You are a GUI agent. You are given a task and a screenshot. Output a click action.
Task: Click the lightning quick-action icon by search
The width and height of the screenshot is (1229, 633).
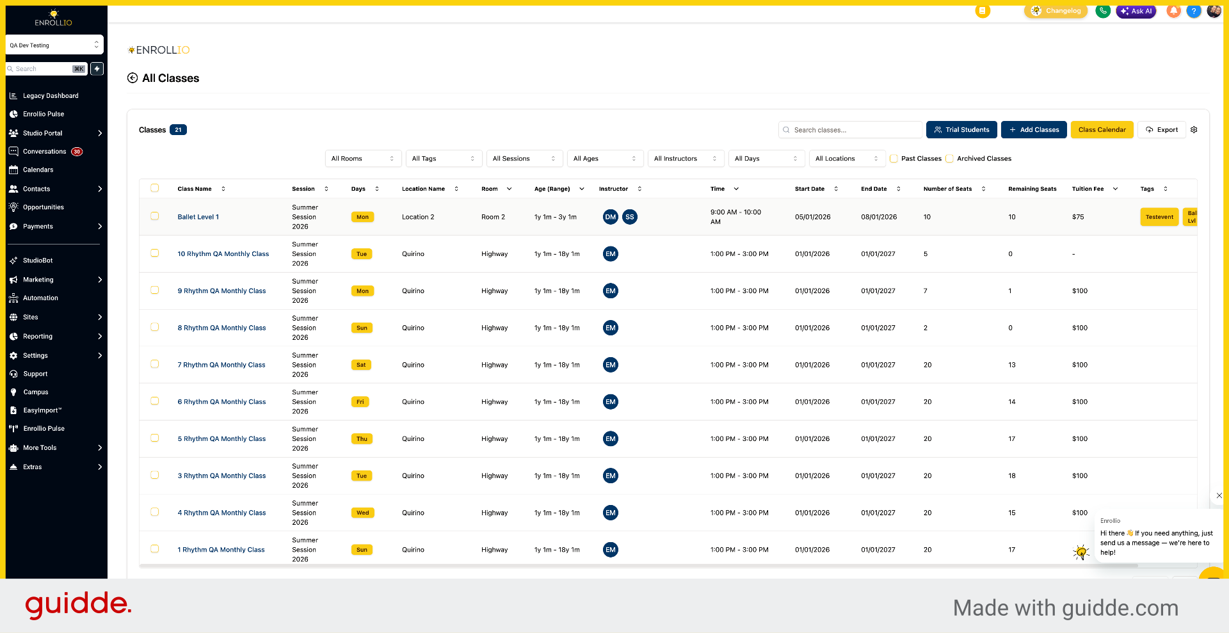(97, 68)
